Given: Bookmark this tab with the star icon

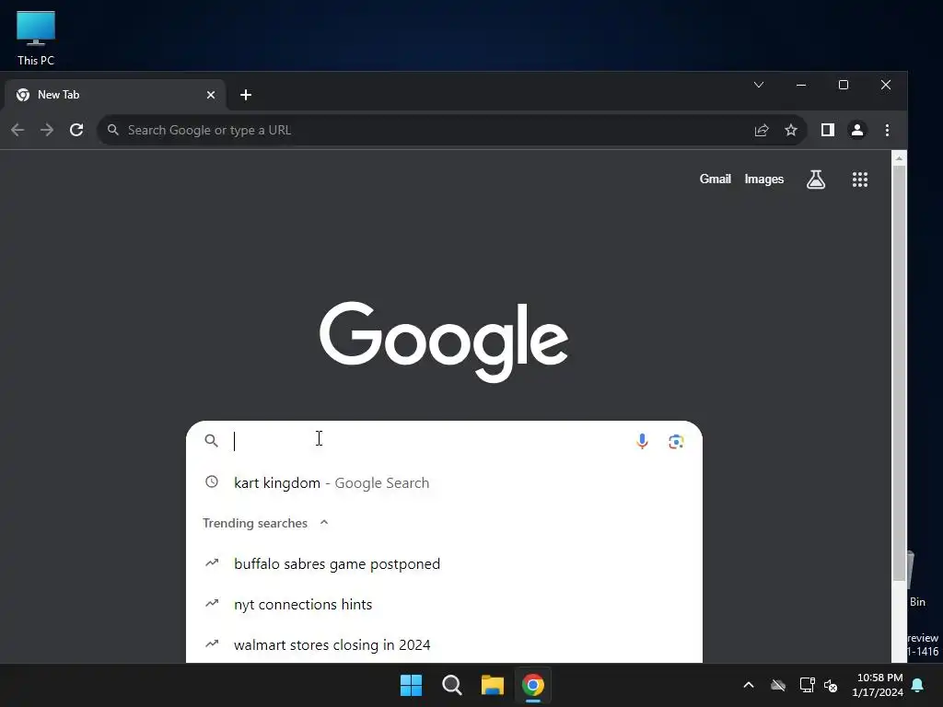Looking at the screenshot, I should 791,130.
